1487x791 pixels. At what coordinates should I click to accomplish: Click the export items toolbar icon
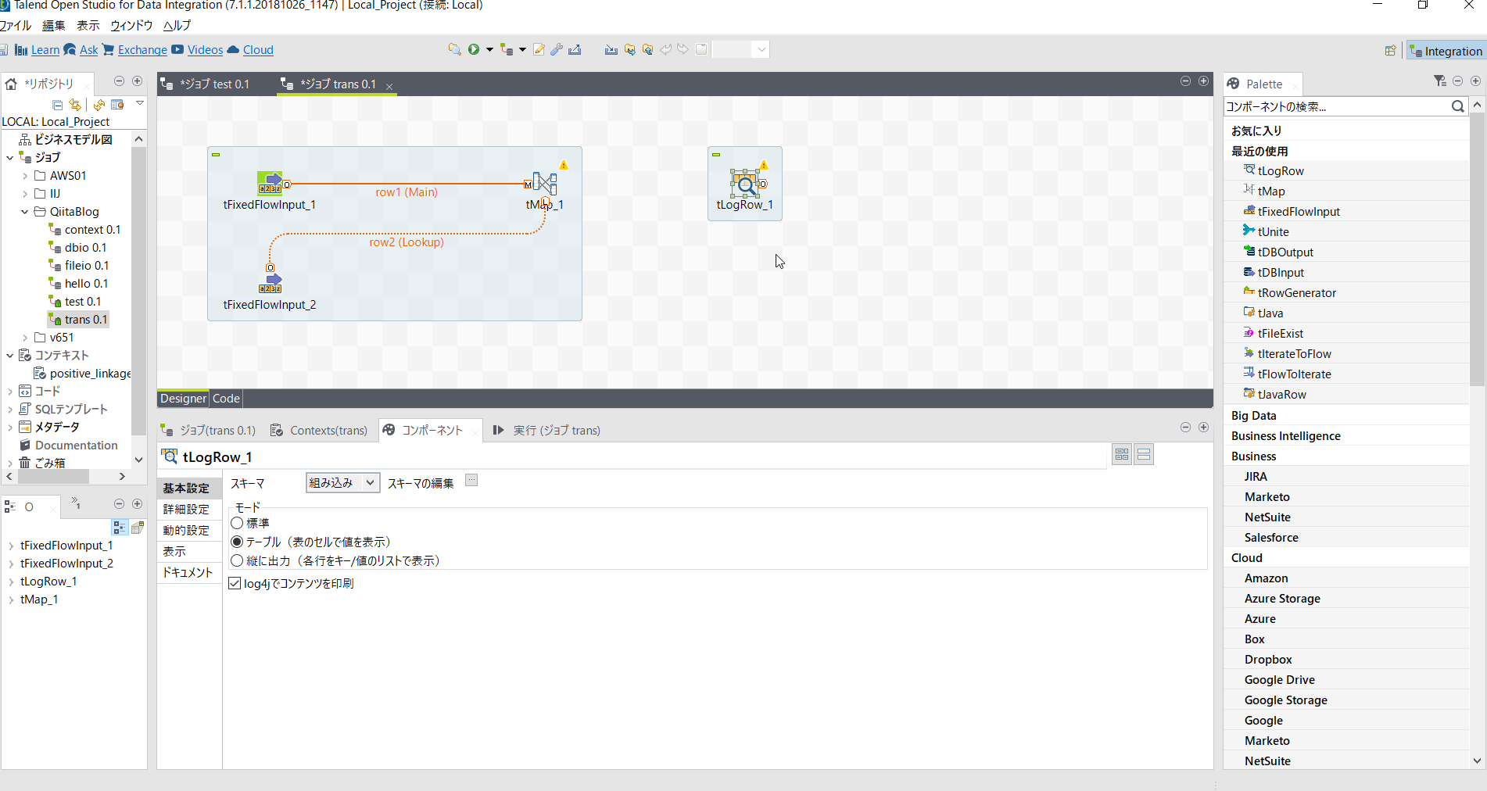coord(575,49)
